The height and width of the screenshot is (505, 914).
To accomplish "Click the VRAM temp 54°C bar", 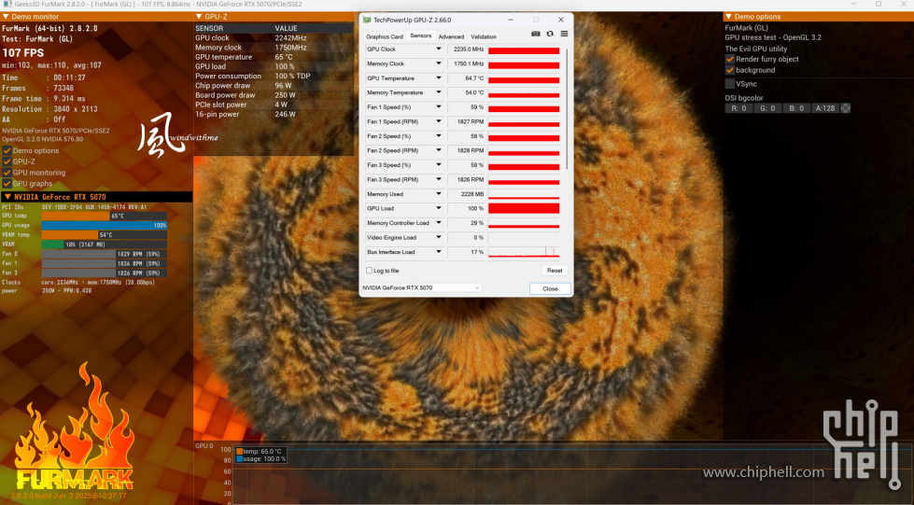I will [x=105, y=234].
